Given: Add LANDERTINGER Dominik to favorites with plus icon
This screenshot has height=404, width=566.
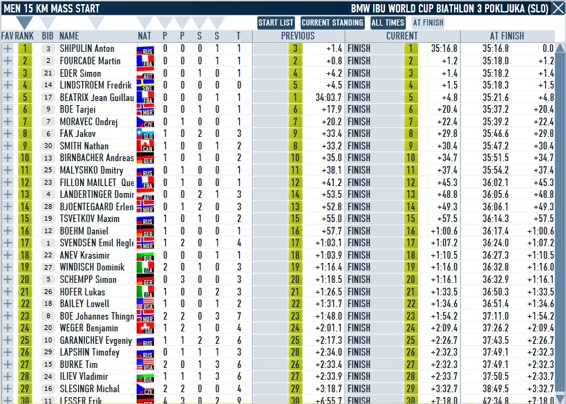Looking at the screenshot, I should pos(7,194).
